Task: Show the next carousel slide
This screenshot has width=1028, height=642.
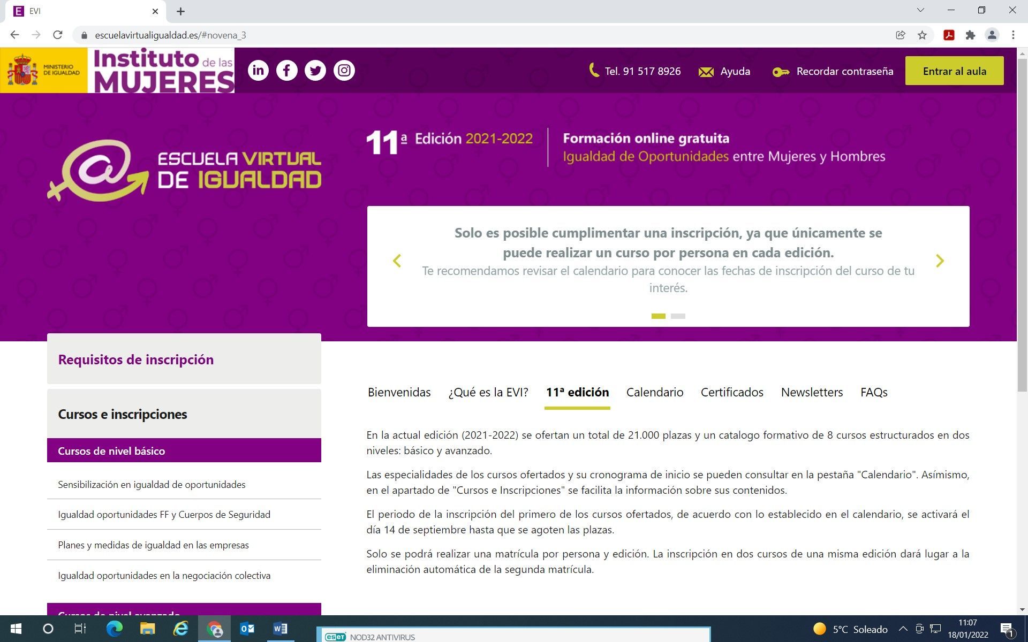Action: click(940, 261)
